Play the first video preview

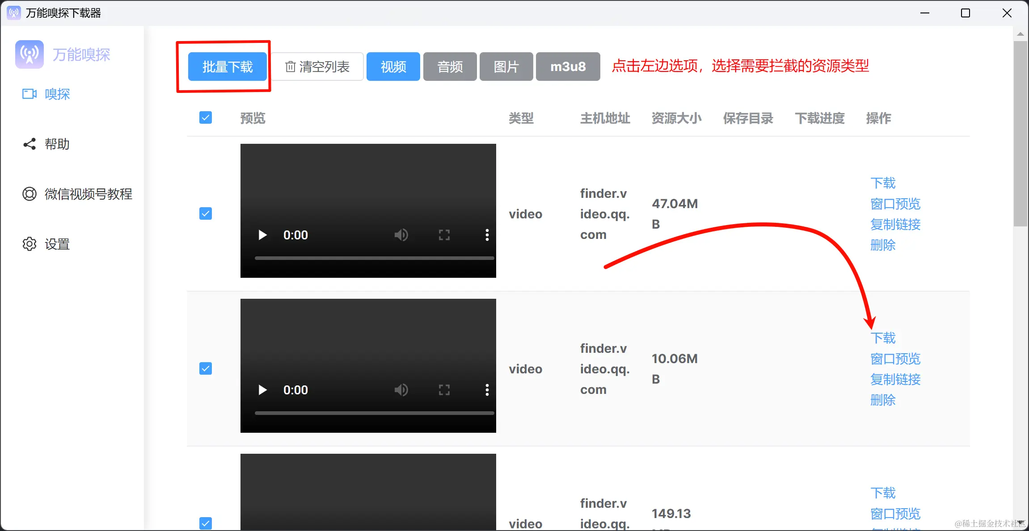tap(262, 235)
